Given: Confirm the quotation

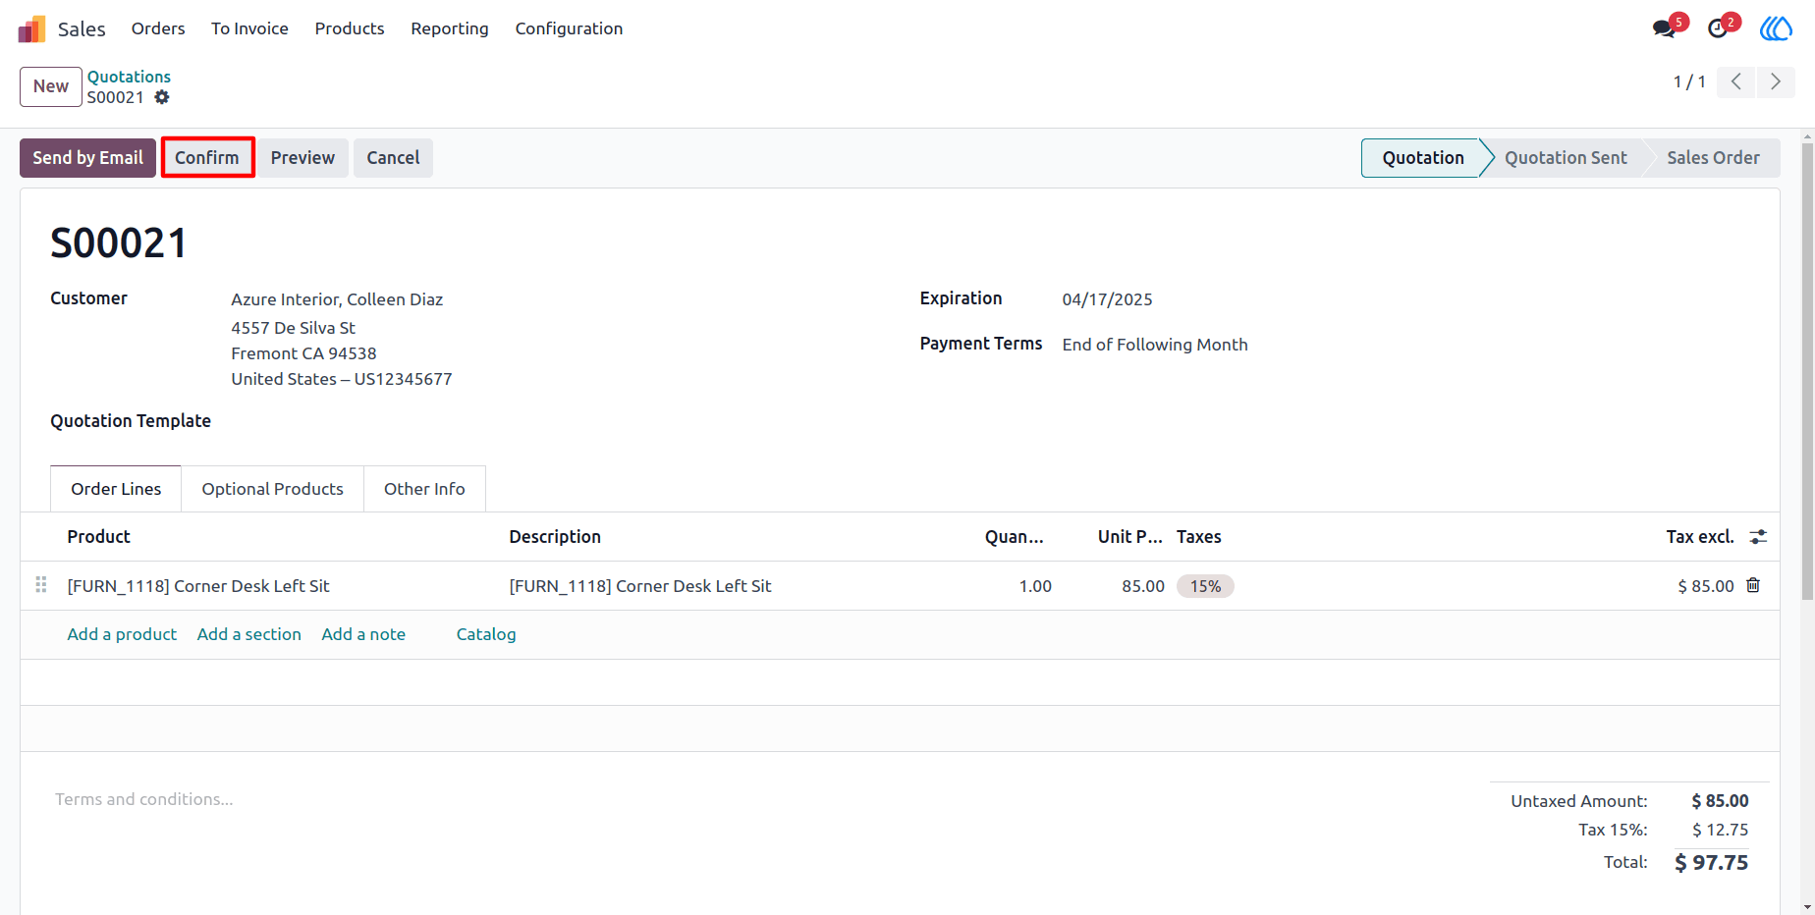Looking at the screenshot, I should click(x=207, y=157).
